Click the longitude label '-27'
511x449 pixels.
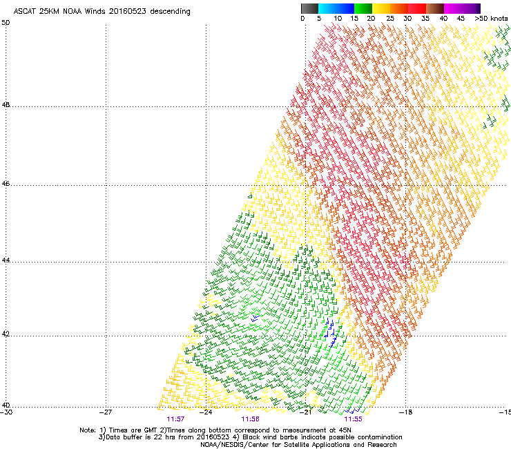point(106,412)
